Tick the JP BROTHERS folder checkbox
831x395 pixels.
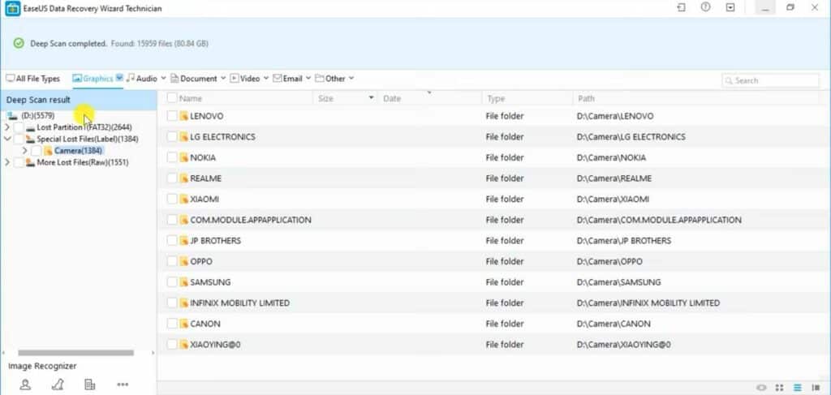pos(172,240)
